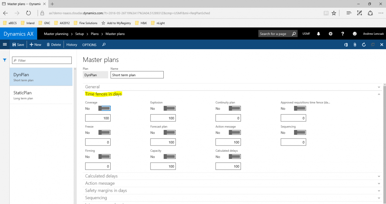Toggle the Coverage time fence switch

pyautogui.click(x=104, y=109)
